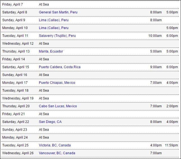Click Lima (Callao) link for Sunday, April 9
Screen dimensions: 181x159
pos(54,20)
